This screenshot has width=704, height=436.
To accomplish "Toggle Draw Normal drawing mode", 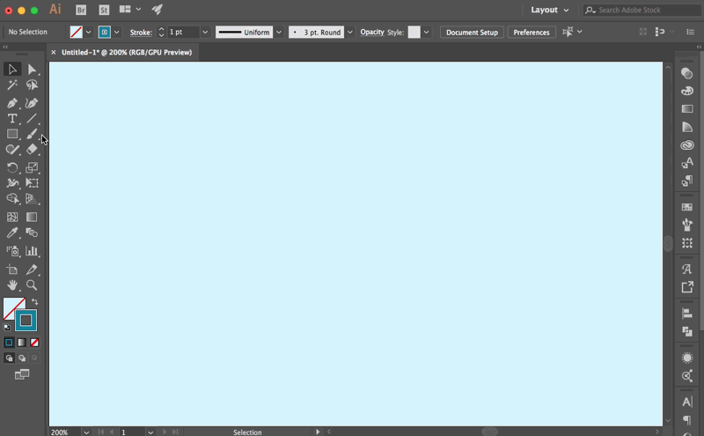I will pyautogui.click(x=9, y=358).
